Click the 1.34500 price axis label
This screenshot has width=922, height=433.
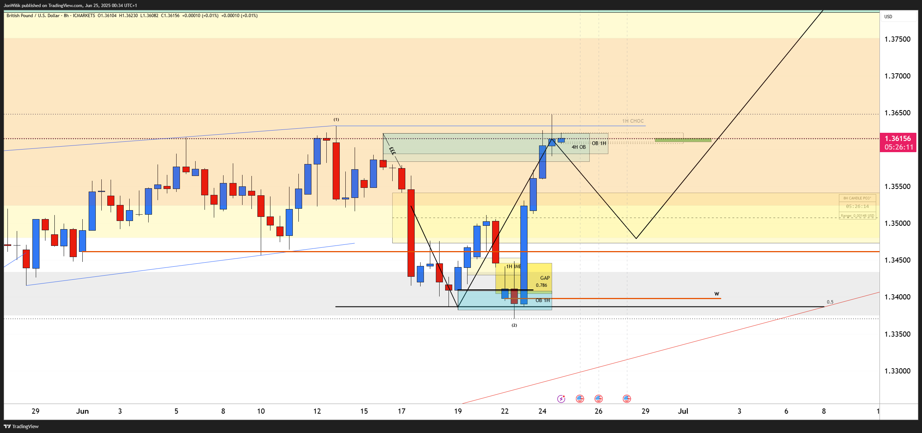pyautogui.click(x=897, y=260)
